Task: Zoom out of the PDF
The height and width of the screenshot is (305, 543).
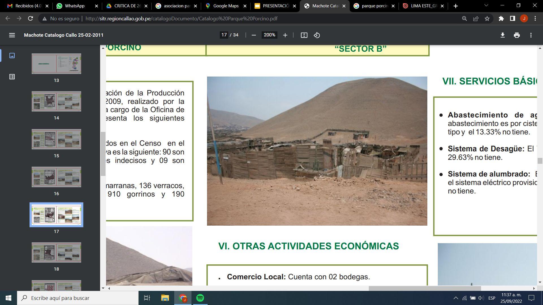Action: tap(254, 35)
